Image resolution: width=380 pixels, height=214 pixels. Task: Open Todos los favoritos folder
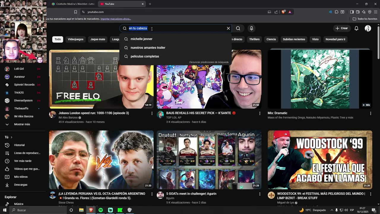[365, 19]
